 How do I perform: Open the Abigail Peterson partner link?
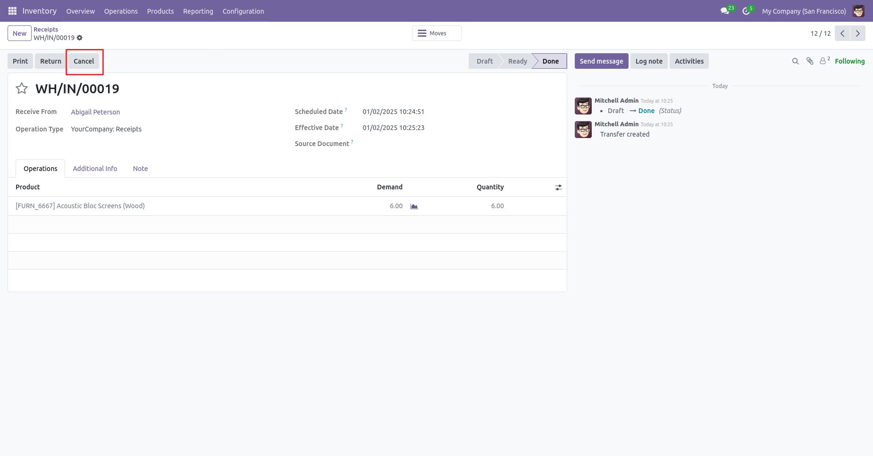pyautogui.click(x=95, y=112)
